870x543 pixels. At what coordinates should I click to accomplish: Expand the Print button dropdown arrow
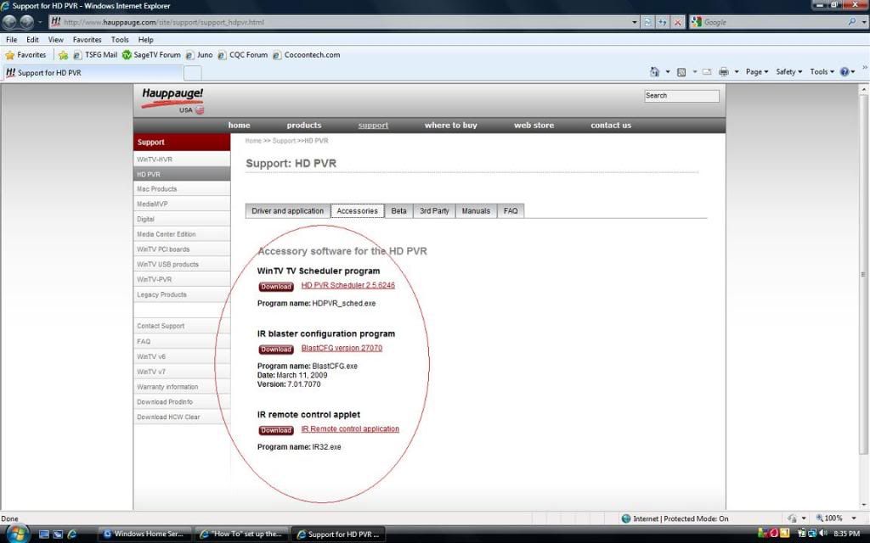(737, 72)
